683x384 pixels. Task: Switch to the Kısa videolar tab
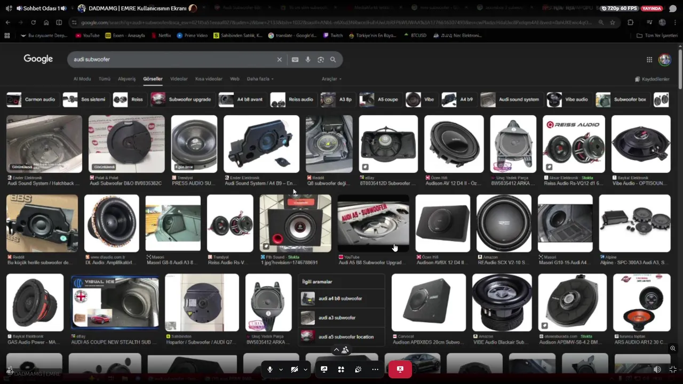click(x=209, y=79)
